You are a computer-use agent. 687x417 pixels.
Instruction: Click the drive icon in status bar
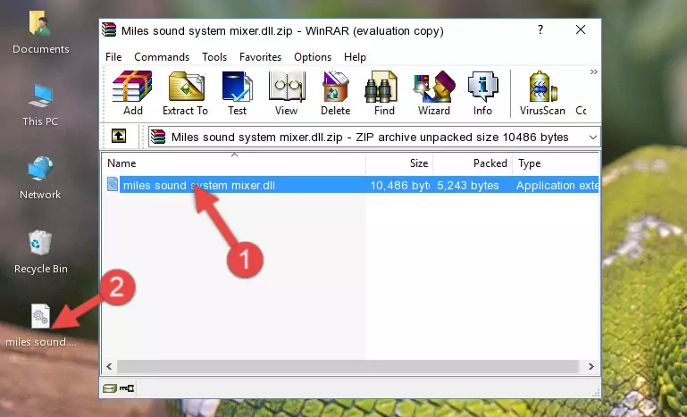point(110,388)
